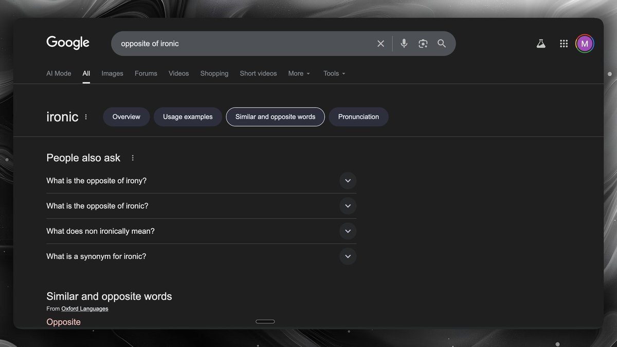Viewport: 617px width, 347px height.
Task: Select the Overview chip
Action: (x=126, y=117)
